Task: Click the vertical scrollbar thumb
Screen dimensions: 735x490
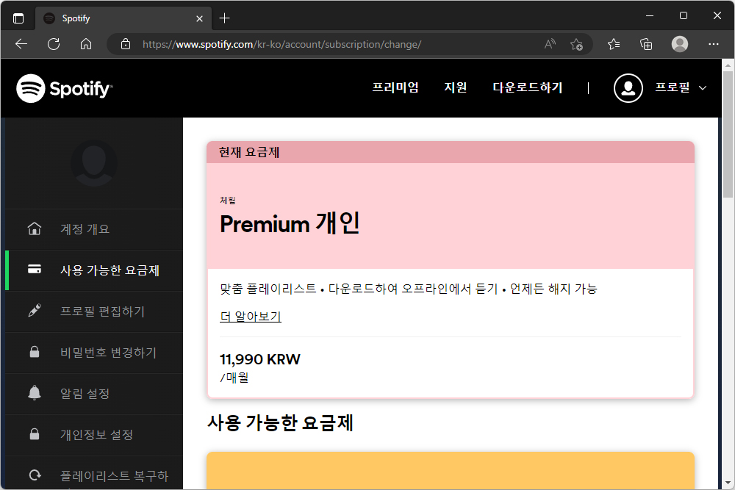Action: tap(728, 134)
